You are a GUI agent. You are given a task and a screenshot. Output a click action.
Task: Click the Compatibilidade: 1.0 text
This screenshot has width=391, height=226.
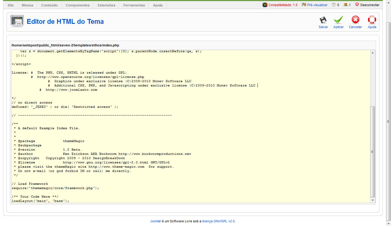pyautogui.click(x=283, y=5)
